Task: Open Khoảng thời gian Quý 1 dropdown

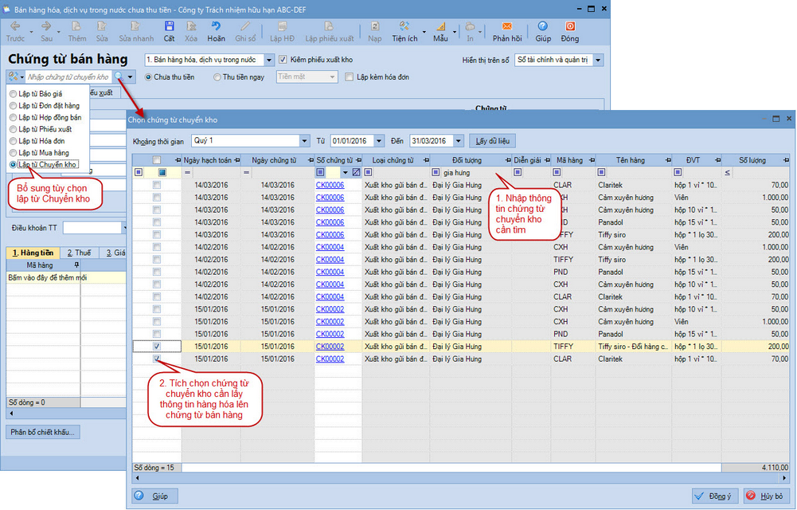Action: [x=304, y=141]
